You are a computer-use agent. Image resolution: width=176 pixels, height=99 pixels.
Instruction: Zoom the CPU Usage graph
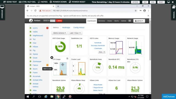coord(60,68)
